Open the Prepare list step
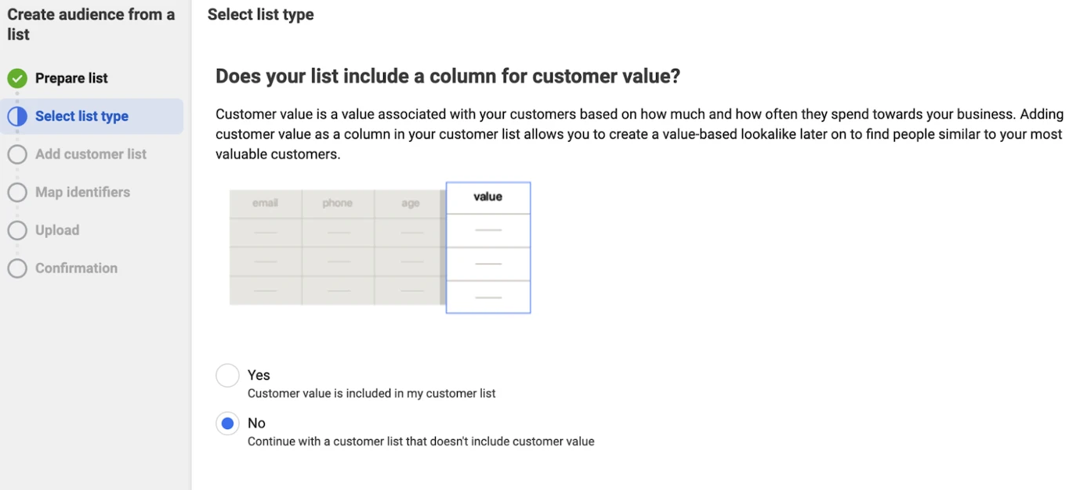1076x490 pixels. click(x=71, y=78)
